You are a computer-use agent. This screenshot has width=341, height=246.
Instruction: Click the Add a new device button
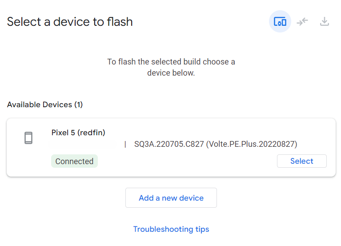[171, 198]
